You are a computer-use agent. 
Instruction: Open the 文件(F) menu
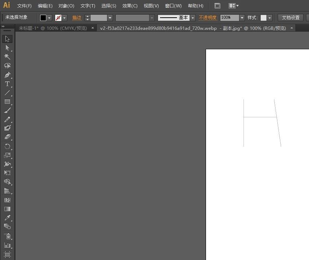click(x=24, y=6)
